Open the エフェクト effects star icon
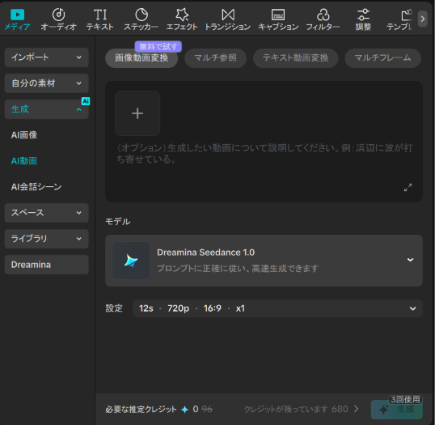 coord(182,15)
